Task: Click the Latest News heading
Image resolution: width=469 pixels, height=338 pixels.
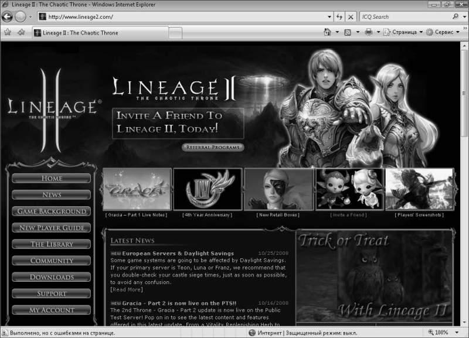Action: click(132, 241)
